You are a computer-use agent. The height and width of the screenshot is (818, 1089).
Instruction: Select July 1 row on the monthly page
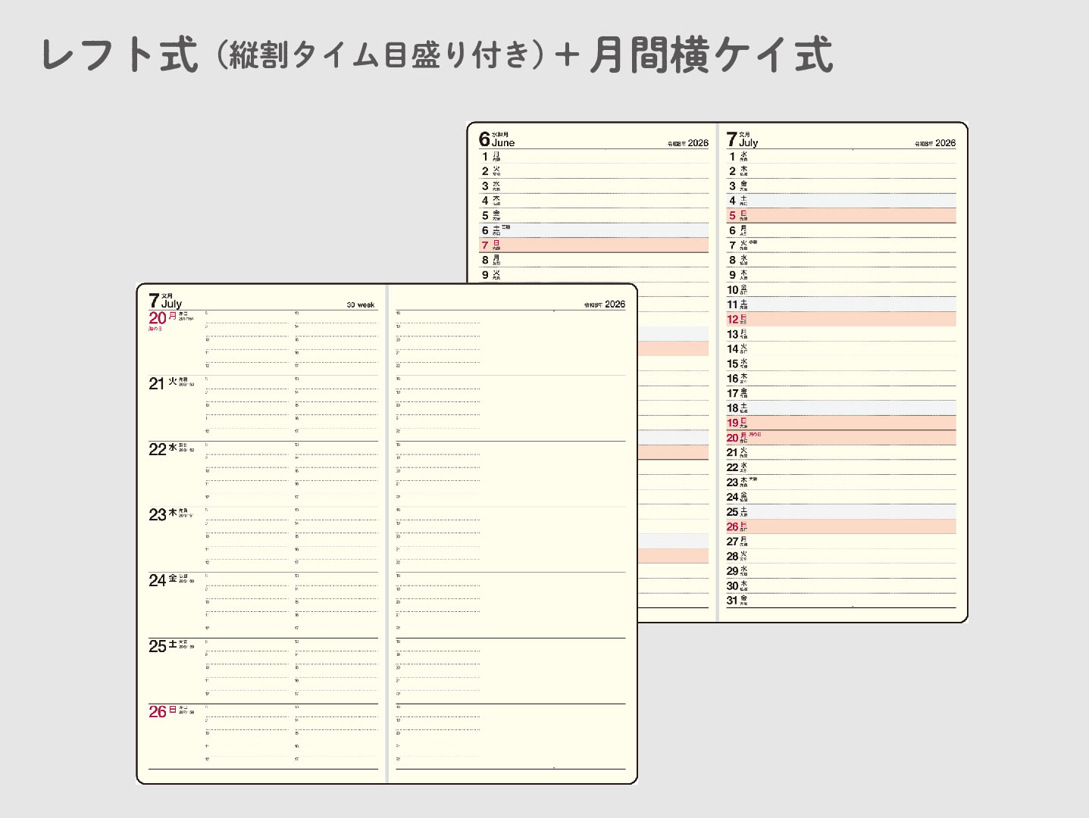pos(841,157)
